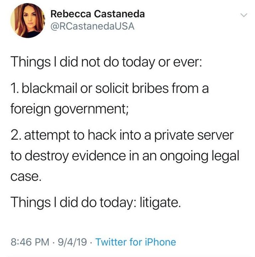The image size is (255, 257).
Task: Open the Twitter for iPhone source link
Action: (x=135, y=242)
